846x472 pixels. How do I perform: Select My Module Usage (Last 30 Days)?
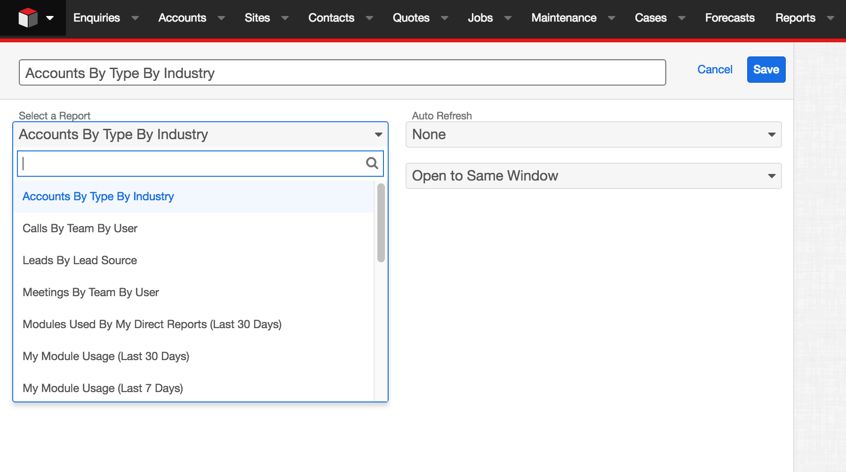coord(193,356)
